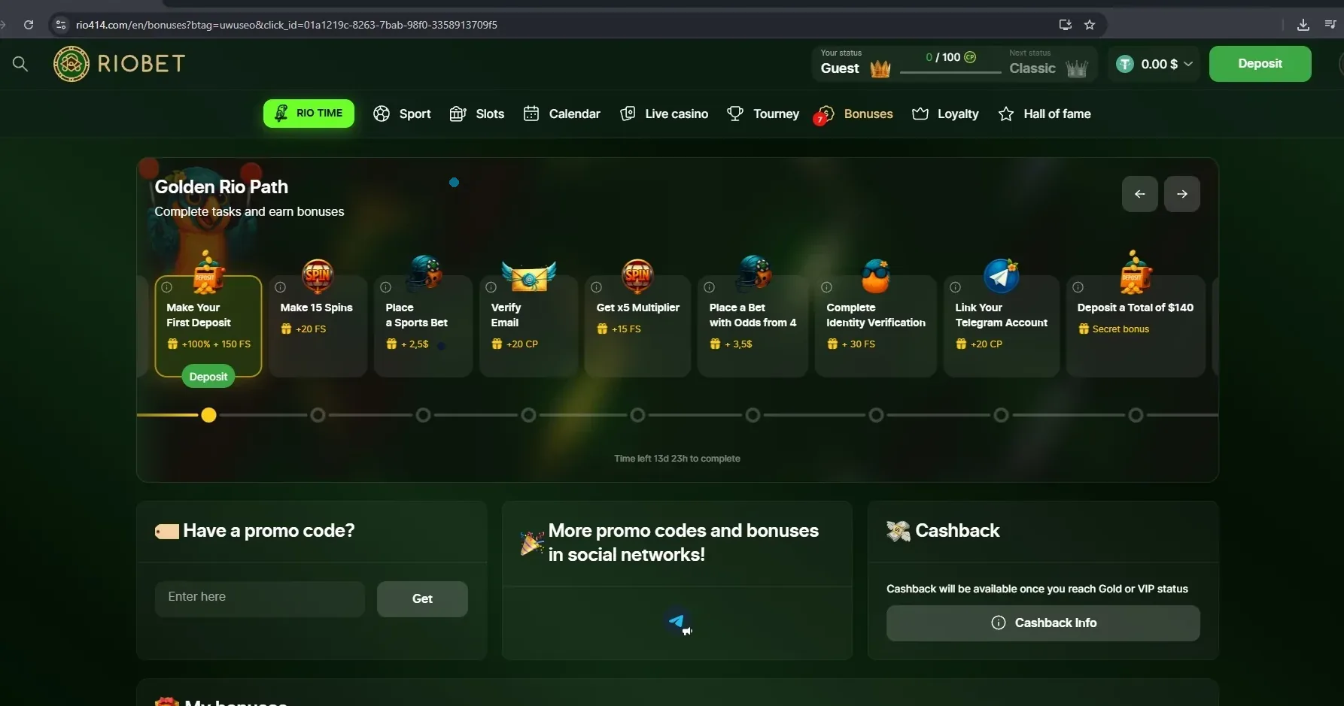This screenshot has height=706, width=1344.
Task: Click progress marker under Deposit a Total of $140
Action: [1136, 415]
